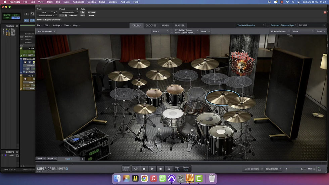Image resolution: width=329 pixels, height=185 pixels.
Task: Open the Superior Drummer Settings menu
Action: point(57,25)
